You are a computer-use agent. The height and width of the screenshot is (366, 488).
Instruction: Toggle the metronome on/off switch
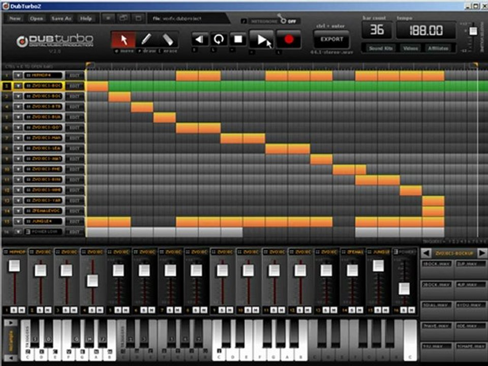pyautogui.click(x=283, y=20)
